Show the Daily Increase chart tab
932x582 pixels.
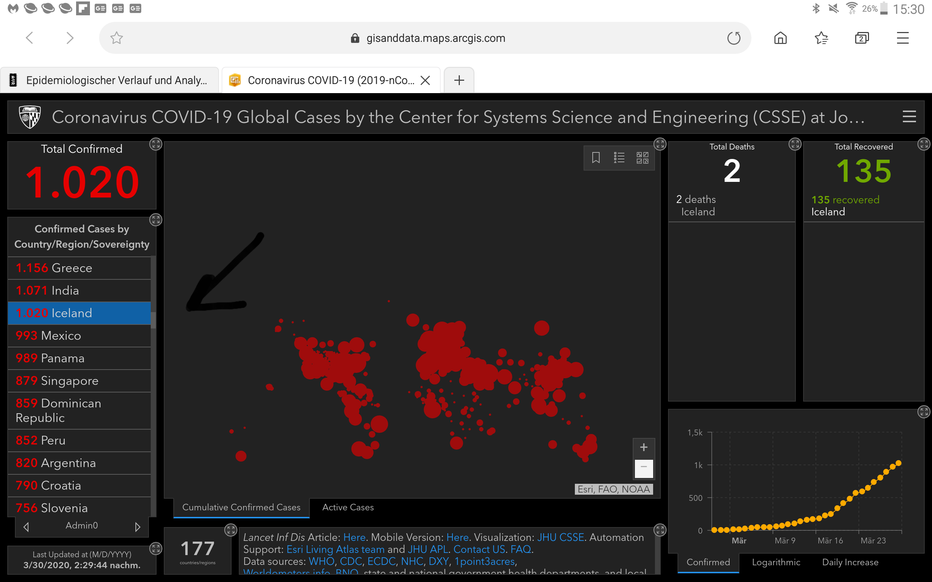click(850, 562)
